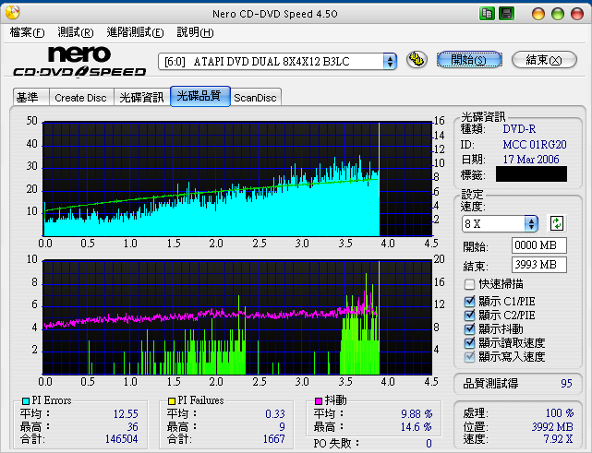The height and width of the screenshot is (453, 592).
Task: Switch to the ScanDisc tab
Action: click(255, 98)
